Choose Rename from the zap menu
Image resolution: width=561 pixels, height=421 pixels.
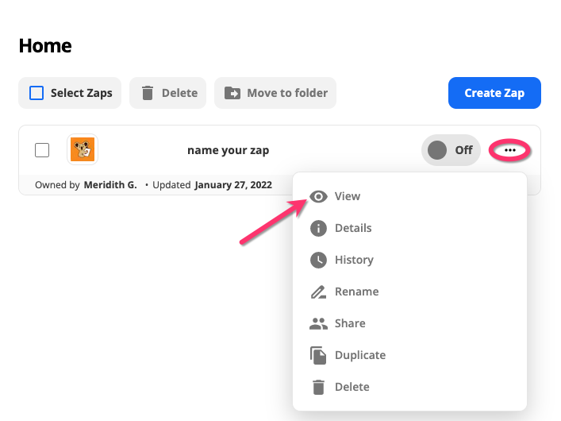[356, 292]
